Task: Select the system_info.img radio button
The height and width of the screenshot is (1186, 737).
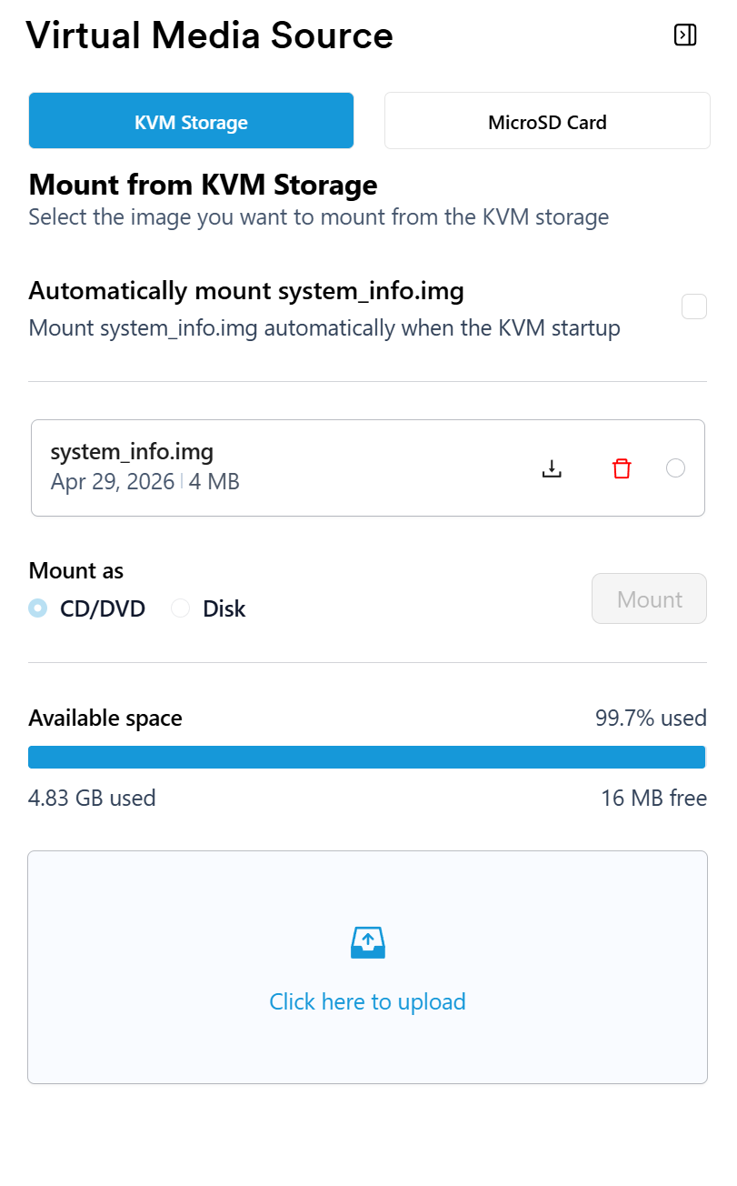Action: 675,468
